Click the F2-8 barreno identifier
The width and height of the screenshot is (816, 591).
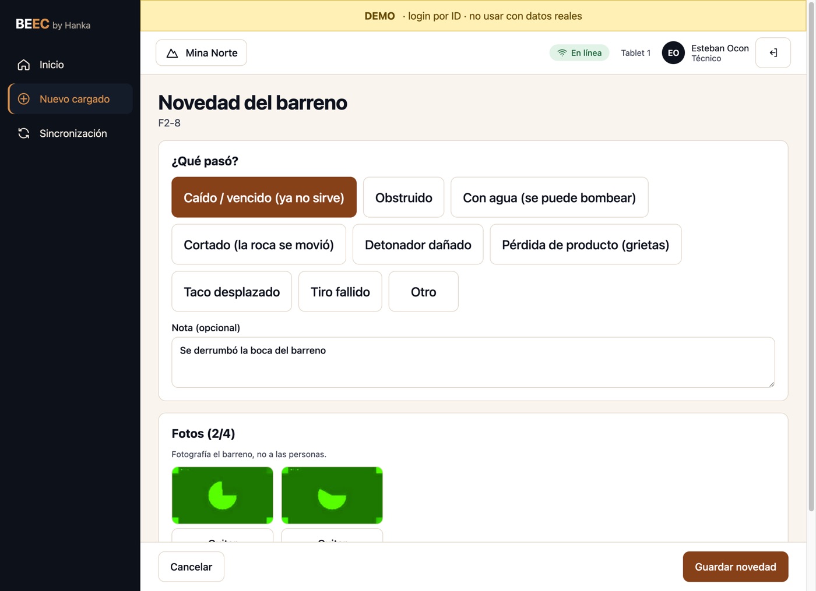[x=170, y=123]
